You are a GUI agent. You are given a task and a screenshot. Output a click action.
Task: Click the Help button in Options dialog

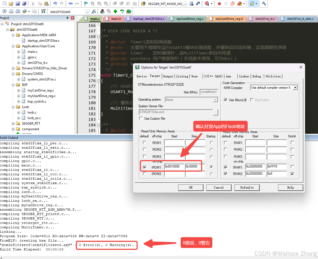(x=290, y=187)
